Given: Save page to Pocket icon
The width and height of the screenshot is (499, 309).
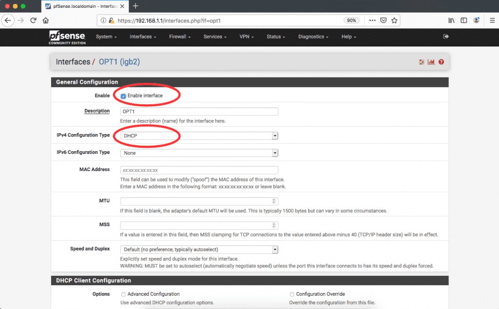Looking at the screenshot, I should click(x=384, y=20).
